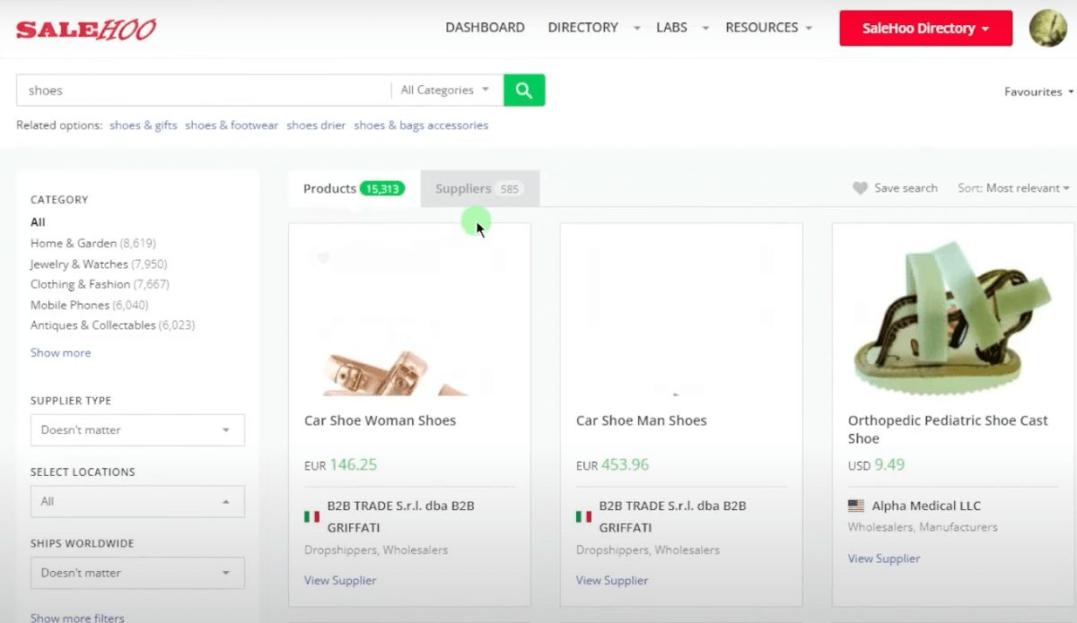Expand the Resources menu

768,28
